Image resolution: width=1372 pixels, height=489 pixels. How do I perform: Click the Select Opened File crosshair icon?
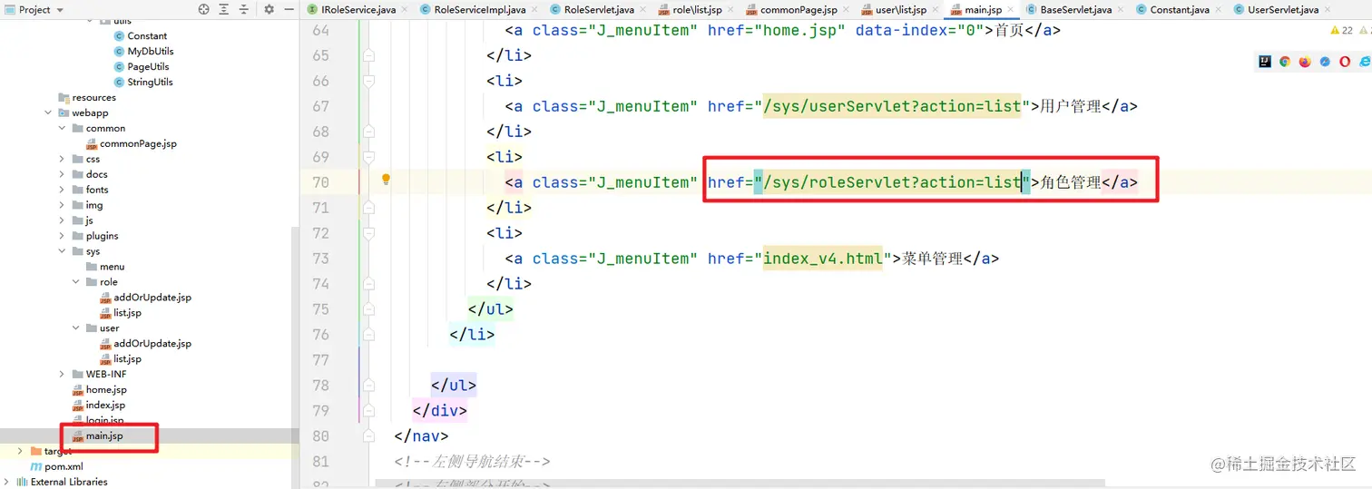[203, 9]
